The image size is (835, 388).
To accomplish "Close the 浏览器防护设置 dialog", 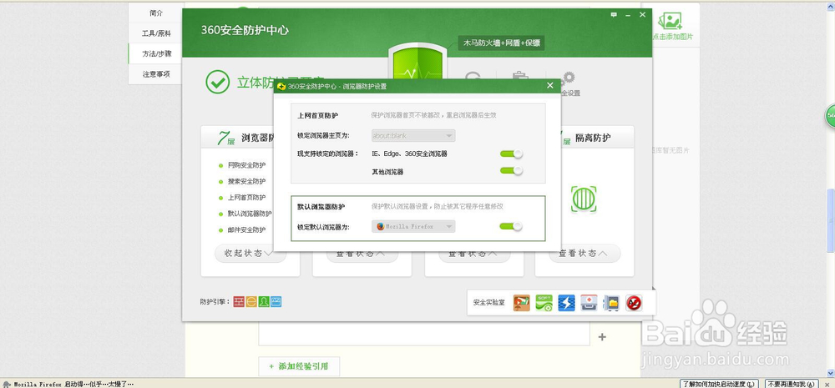I will pyautogui.click(x=550, y=86).
